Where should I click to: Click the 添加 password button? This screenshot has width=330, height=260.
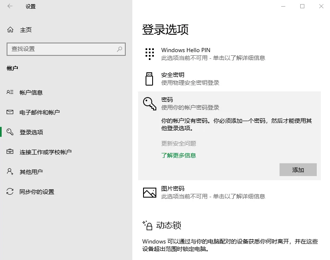298,170
